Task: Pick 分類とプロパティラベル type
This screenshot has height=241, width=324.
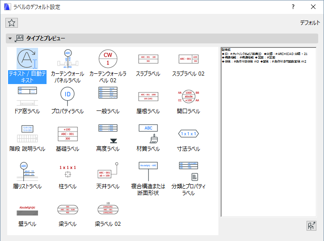Action: pyautogui.click(x=188, y=178)
